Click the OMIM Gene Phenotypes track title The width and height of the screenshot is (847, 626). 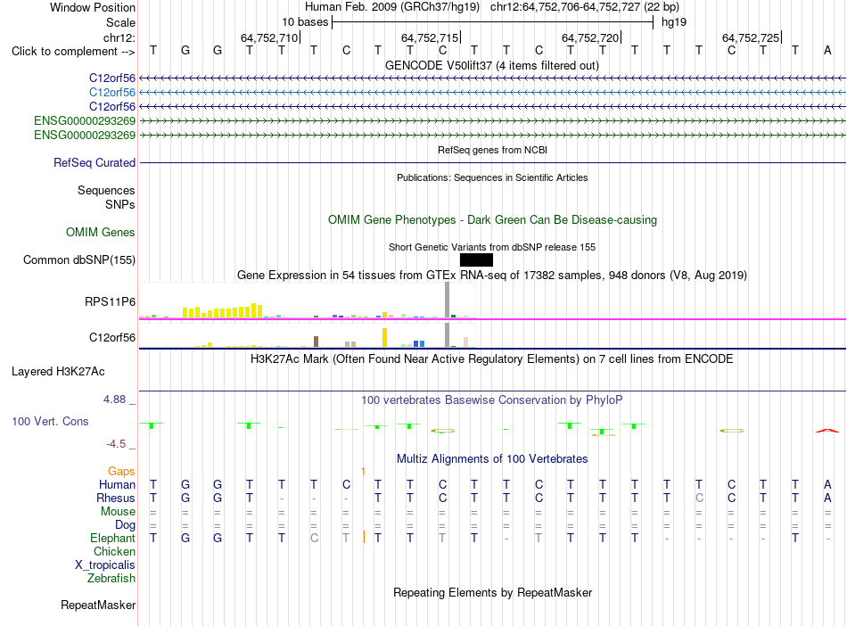pos(492,220)
